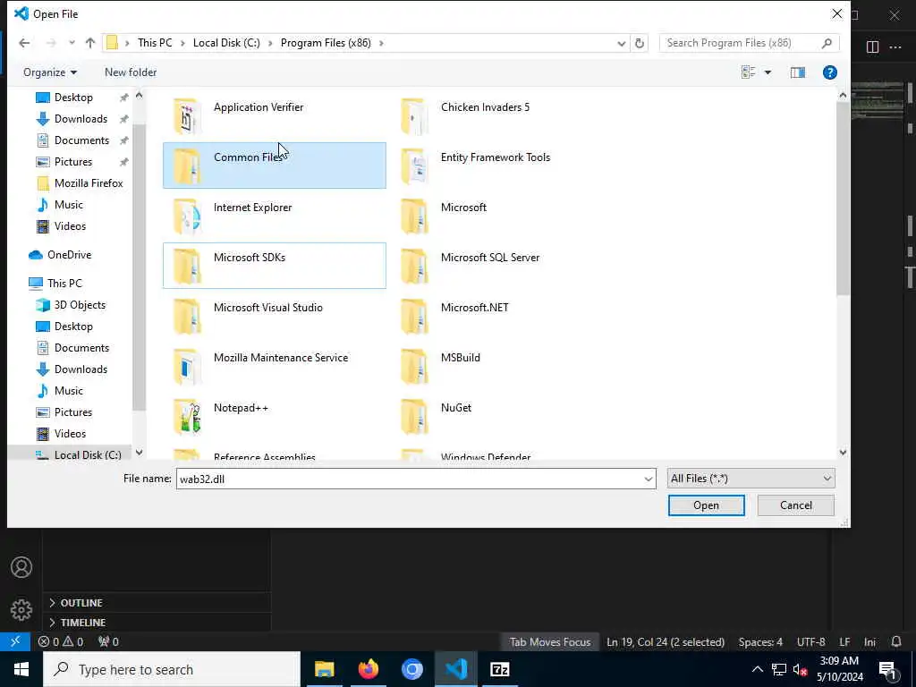
Task: Select the Notepad++ folder icon
Action: (188, 417)
